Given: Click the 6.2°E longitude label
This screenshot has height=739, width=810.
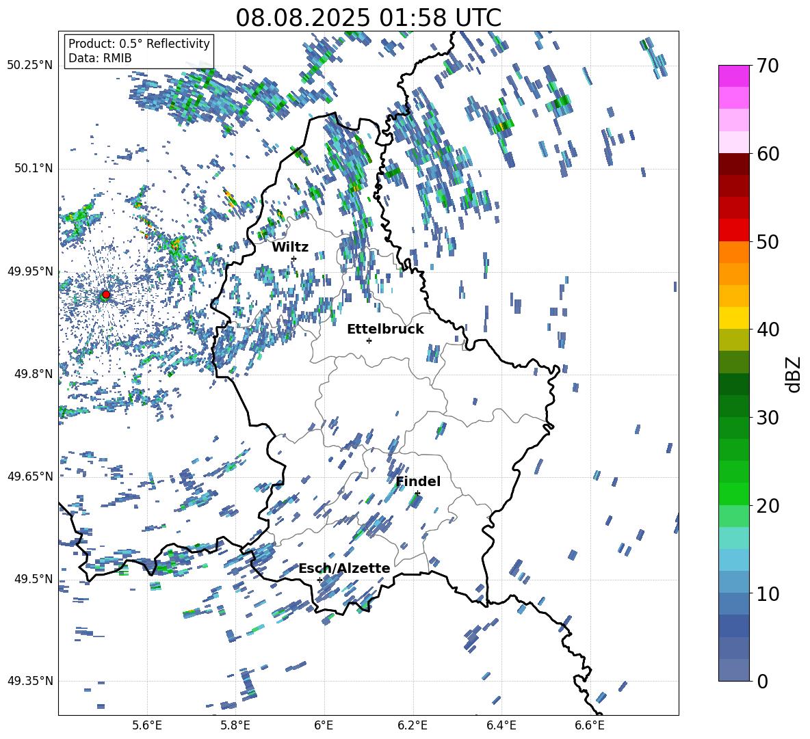Looking at the screenshot, I should 413,725.
